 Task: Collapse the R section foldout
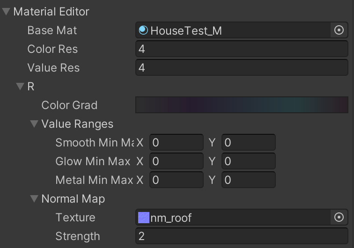coord(20,87)
